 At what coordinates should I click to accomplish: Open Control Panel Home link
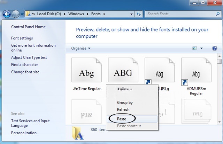pos(28,27)
